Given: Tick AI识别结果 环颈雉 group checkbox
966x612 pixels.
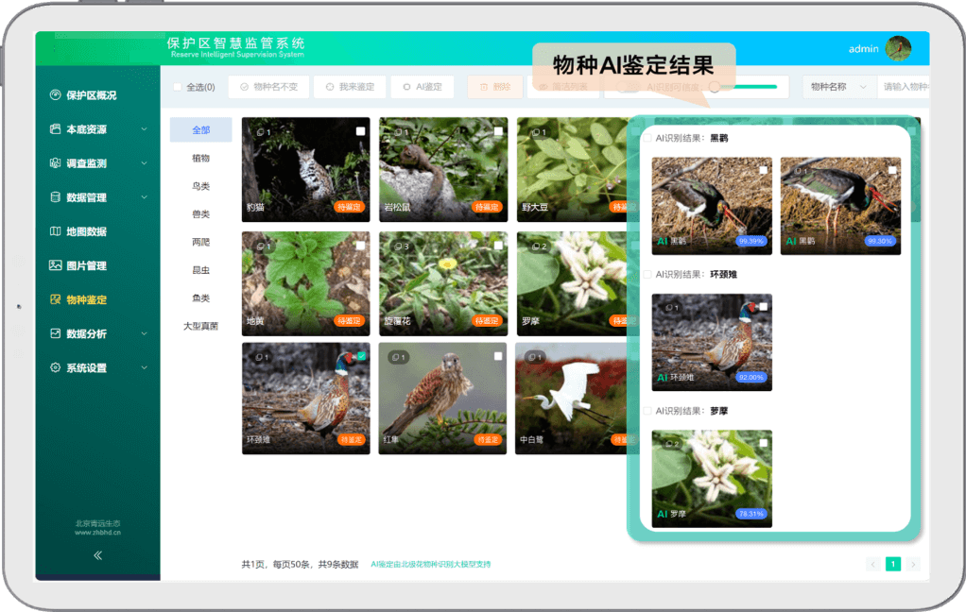Looking at the screenshot, I should [x=647, y=274].
